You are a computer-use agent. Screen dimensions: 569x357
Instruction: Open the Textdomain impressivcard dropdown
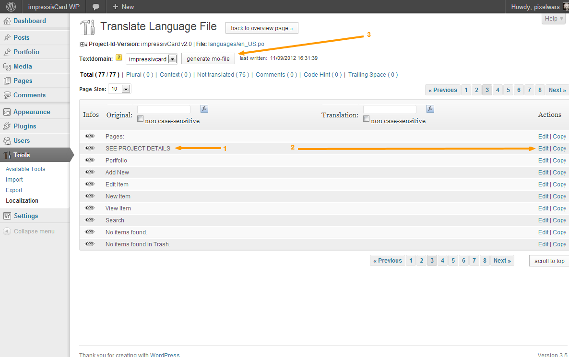(172, 59)
